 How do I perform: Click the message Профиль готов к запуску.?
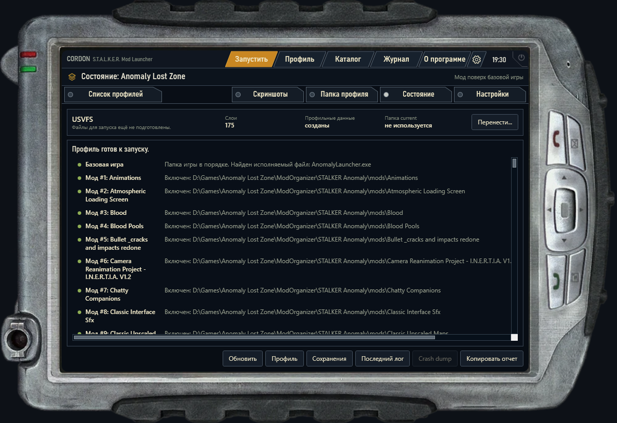click(111, 150)
